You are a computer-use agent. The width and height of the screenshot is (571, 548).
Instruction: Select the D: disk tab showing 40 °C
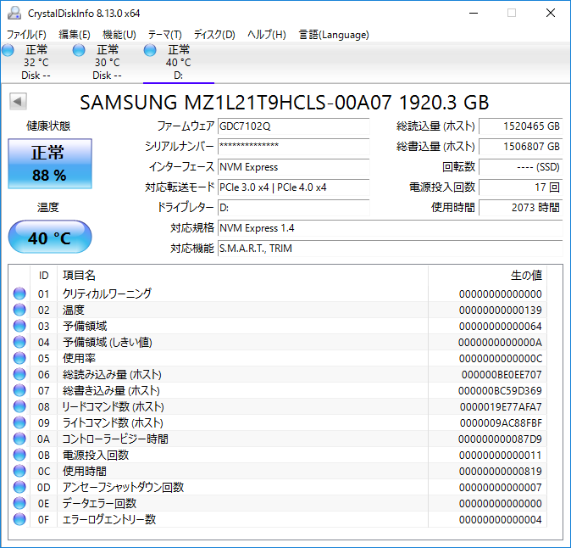pyautogui.click(x=178, y=62)
